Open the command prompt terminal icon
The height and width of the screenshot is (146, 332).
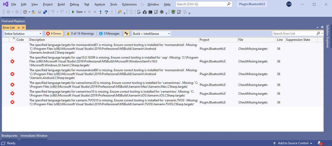coord(150,12)
